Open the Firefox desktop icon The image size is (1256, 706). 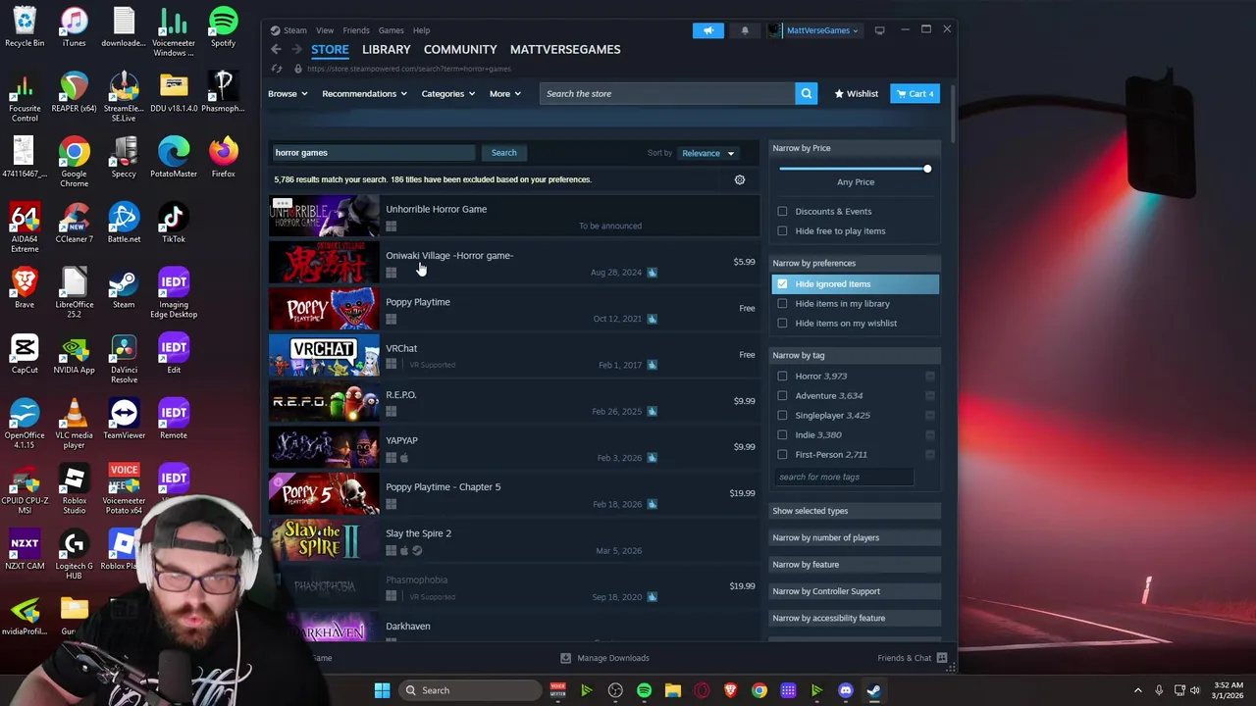coord(223,157)
